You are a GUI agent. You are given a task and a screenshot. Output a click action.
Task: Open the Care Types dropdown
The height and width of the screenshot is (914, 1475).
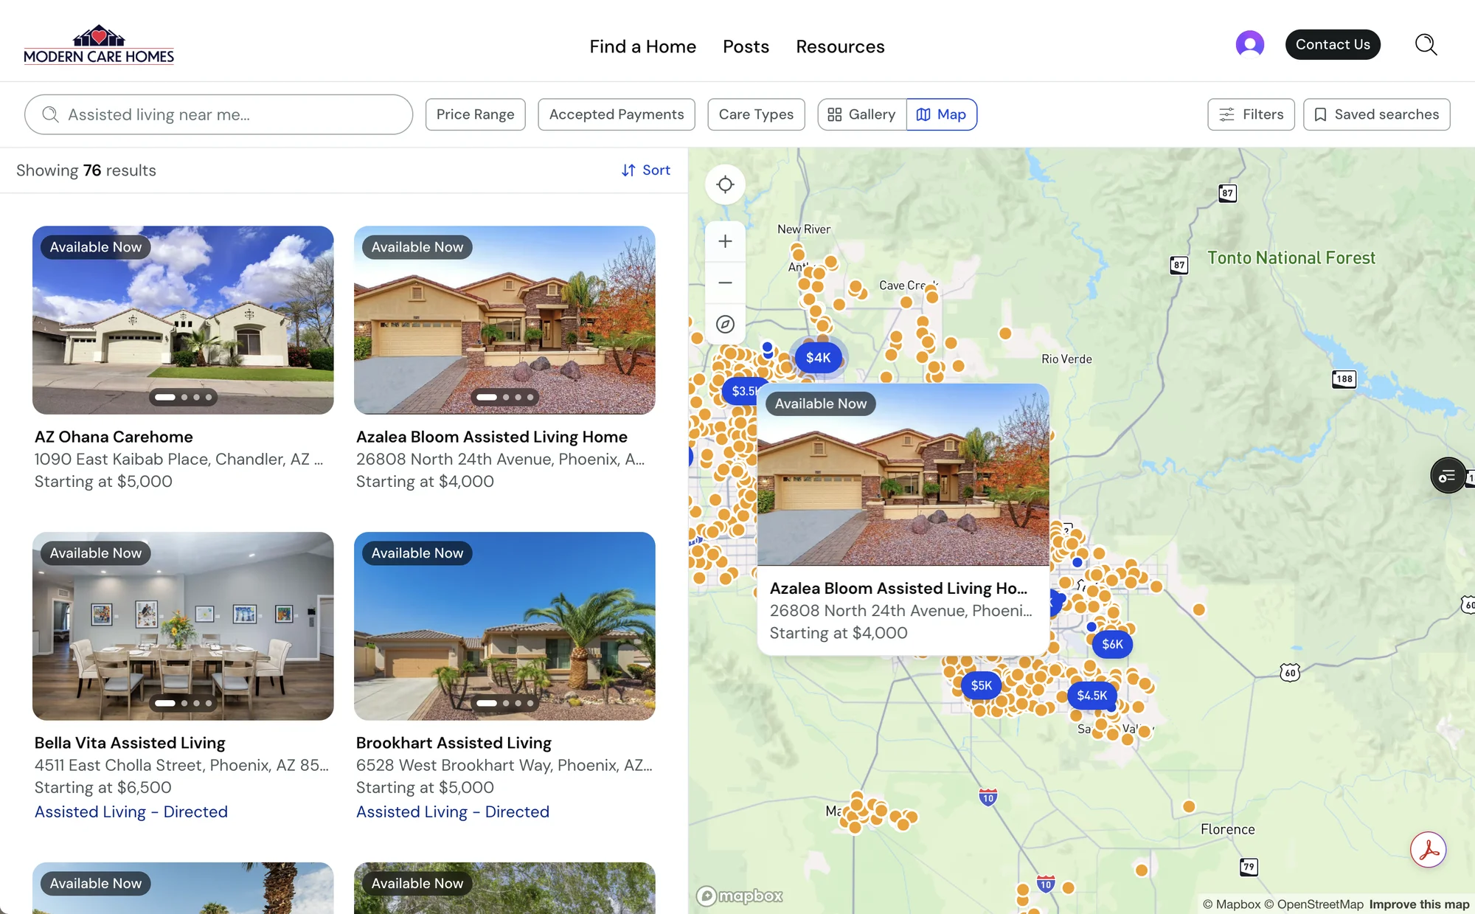(756, 114)
